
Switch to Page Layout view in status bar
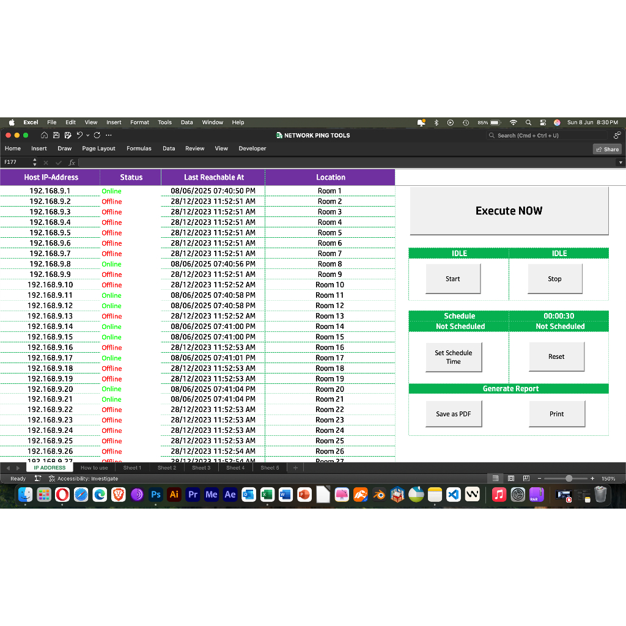(x=510, y=479)
